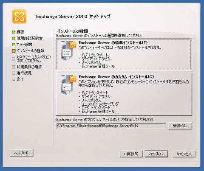Click the Exchange Server 2010 セットアップ title
The width and height of the screenshot is (204, 171).
[x=73, y=17]
